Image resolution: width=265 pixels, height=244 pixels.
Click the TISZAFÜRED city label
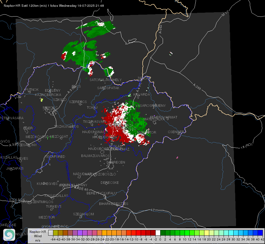coord(55,157)
